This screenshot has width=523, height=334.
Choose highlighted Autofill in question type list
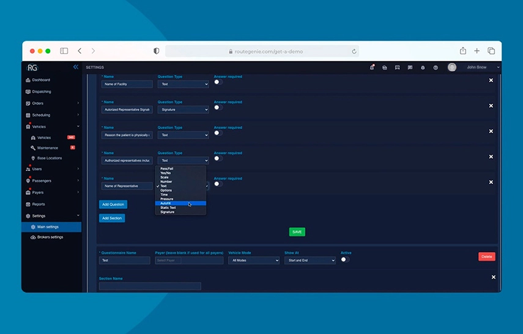point(180,203)
